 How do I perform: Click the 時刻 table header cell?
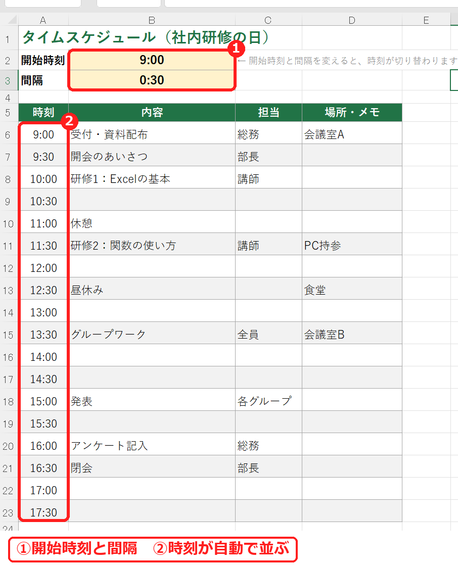tap(43, 113)
